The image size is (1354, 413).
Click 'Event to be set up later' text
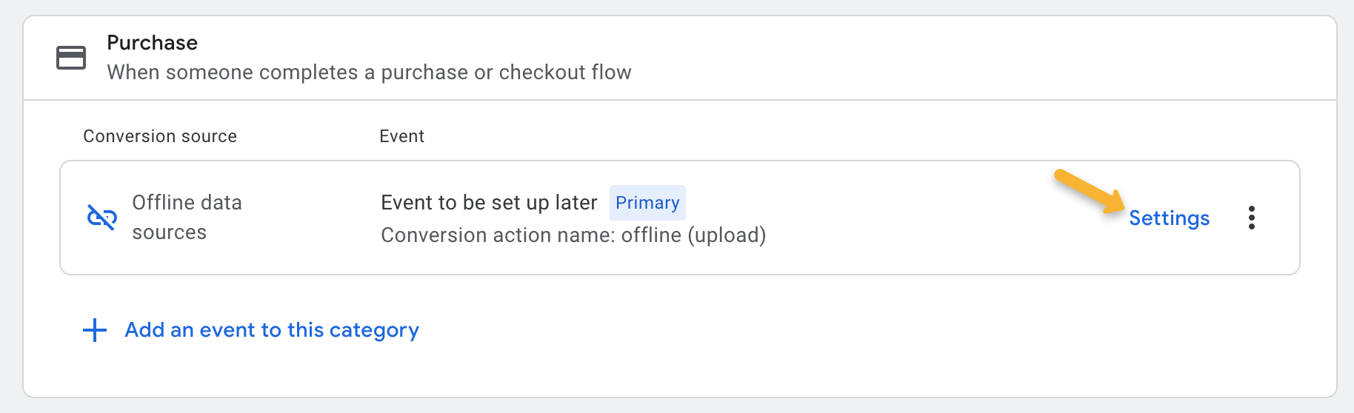click(489, 203)
